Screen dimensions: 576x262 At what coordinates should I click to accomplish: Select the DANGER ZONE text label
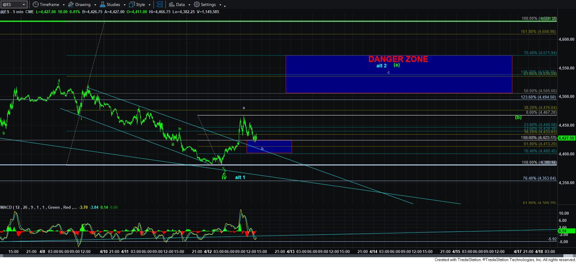point(398,59)
